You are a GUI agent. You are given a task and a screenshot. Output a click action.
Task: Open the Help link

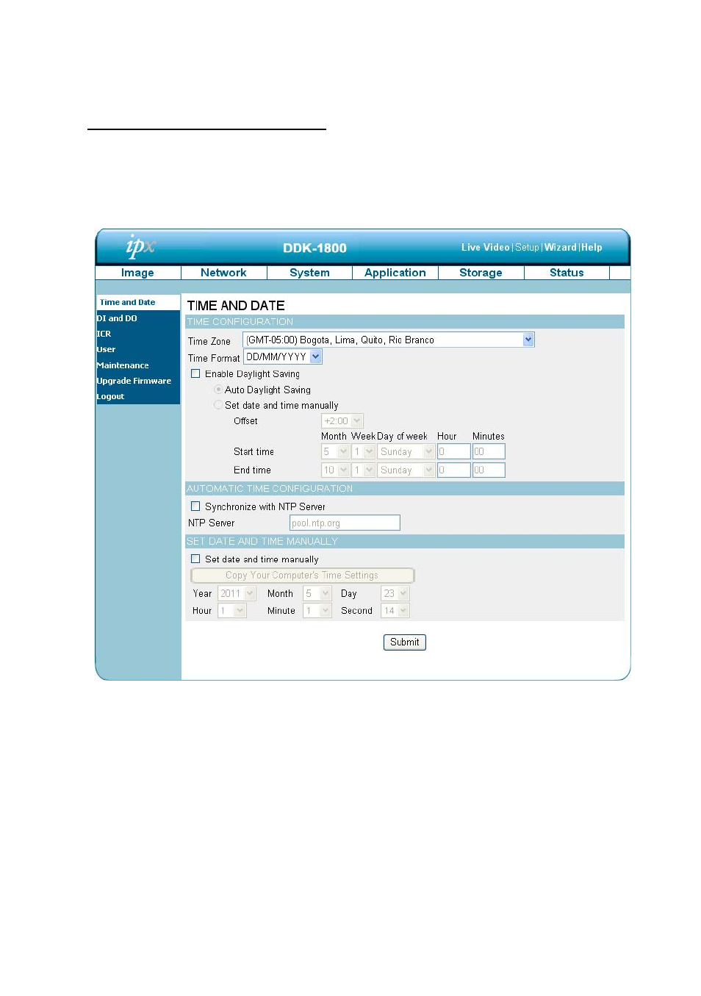pos(592,248)
